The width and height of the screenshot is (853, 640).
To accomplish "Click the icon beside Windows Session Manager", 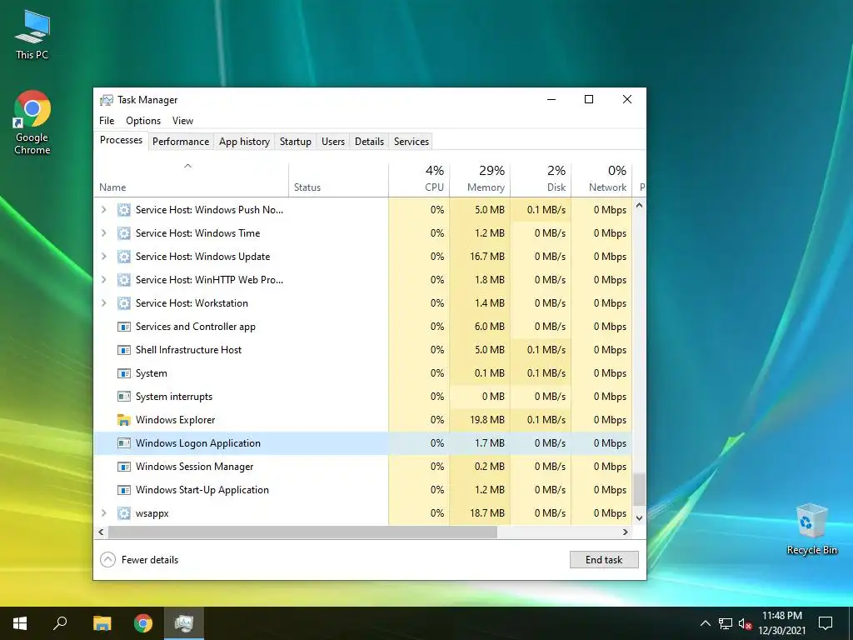I will tap(124, 467).
